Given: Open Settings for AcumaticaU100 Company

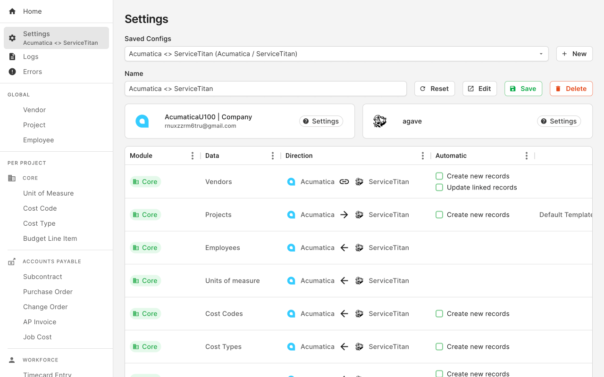Looking at the screenshot, I should click(x=321, y=121).
